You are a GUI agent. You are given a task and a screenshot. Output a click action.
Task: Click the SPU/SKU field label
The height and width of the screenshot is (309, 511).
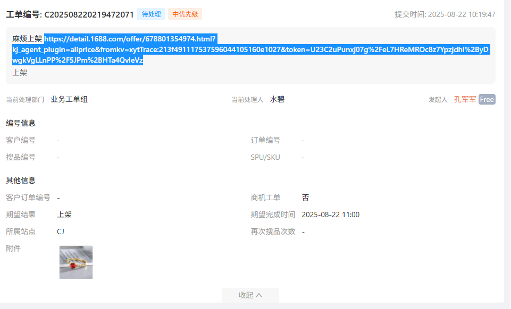(265, 157)
